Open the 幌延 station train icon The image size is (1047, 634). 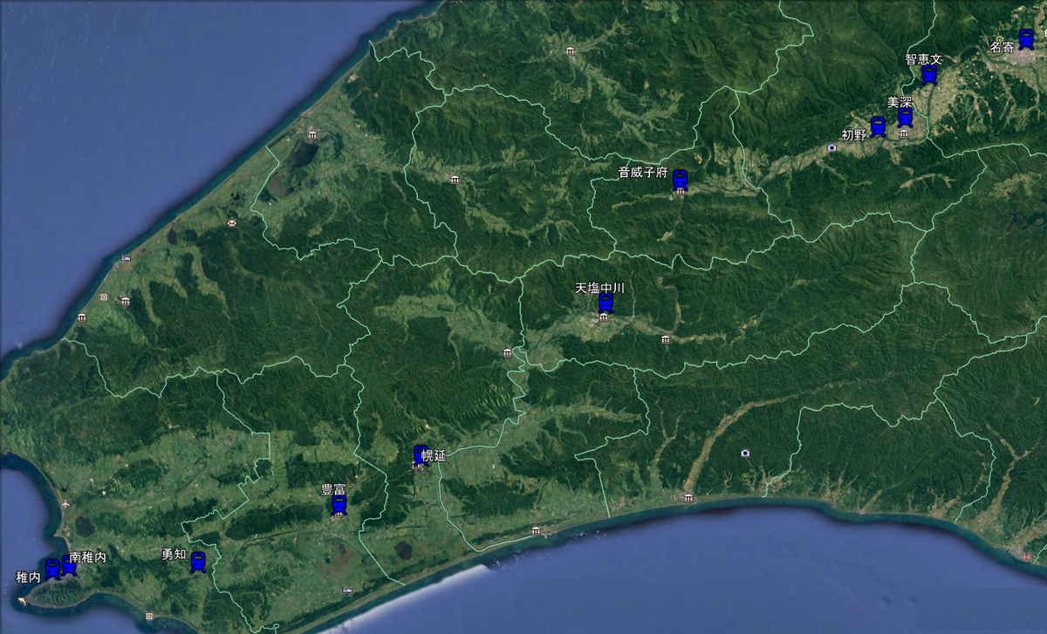(x=421, y=455)
